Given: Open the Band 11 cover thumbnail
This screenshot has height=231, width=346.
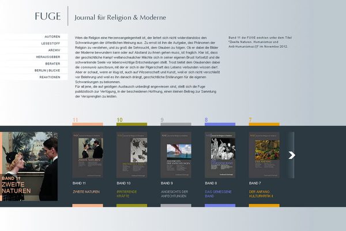Looking at the screenshot, I should 88,155.
